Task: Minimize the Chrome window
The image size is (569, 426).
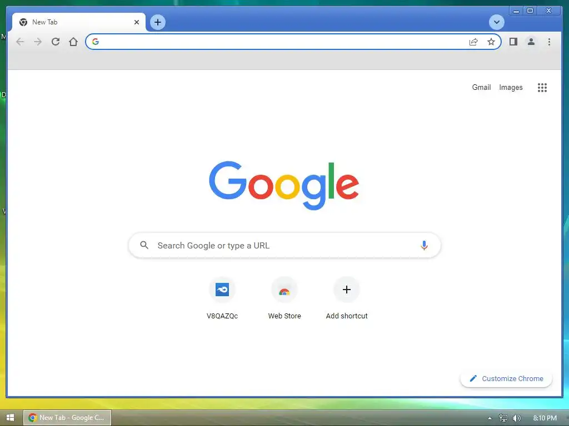Action: click(516, 11)
